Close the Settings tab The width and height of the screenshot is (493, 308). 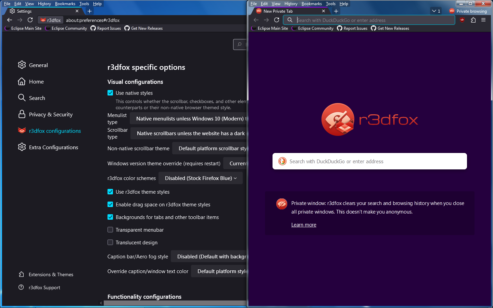pyautogui.click(x=77, y=11)
